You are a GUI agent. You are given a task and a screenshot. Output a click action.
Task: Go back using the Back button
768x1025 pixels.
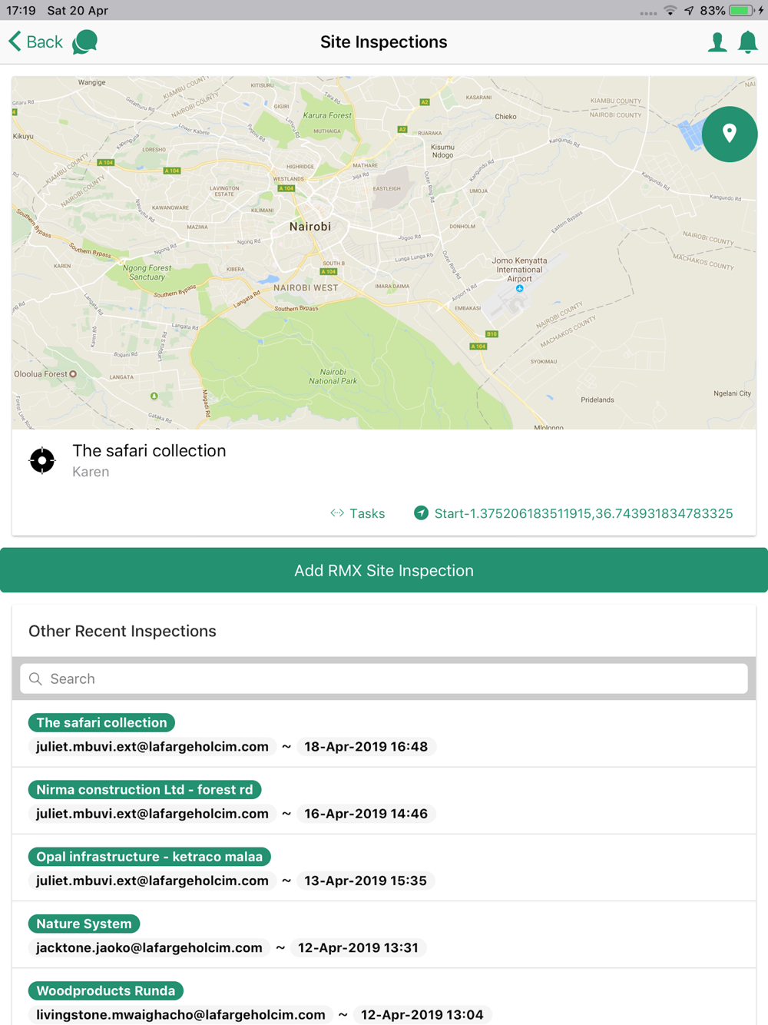coord(36,42)
